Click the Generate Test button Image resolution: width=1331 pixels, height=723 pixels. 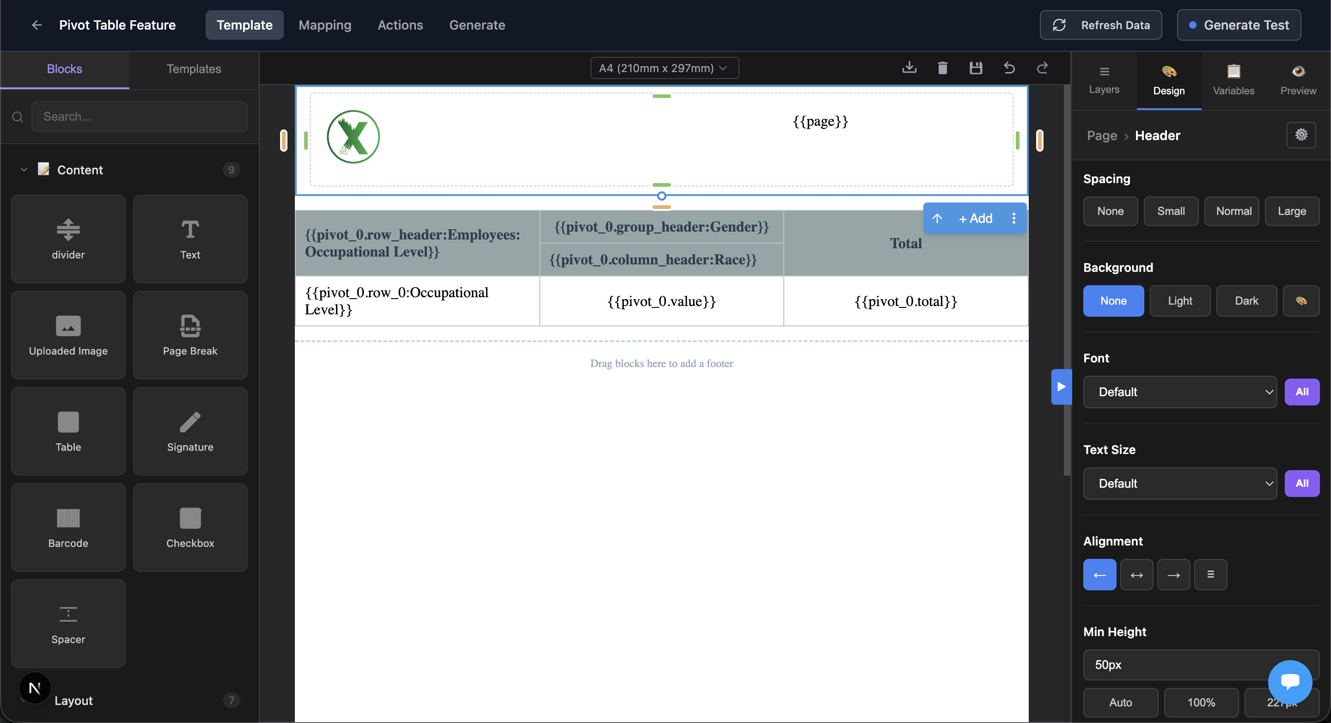(1239, 25)
